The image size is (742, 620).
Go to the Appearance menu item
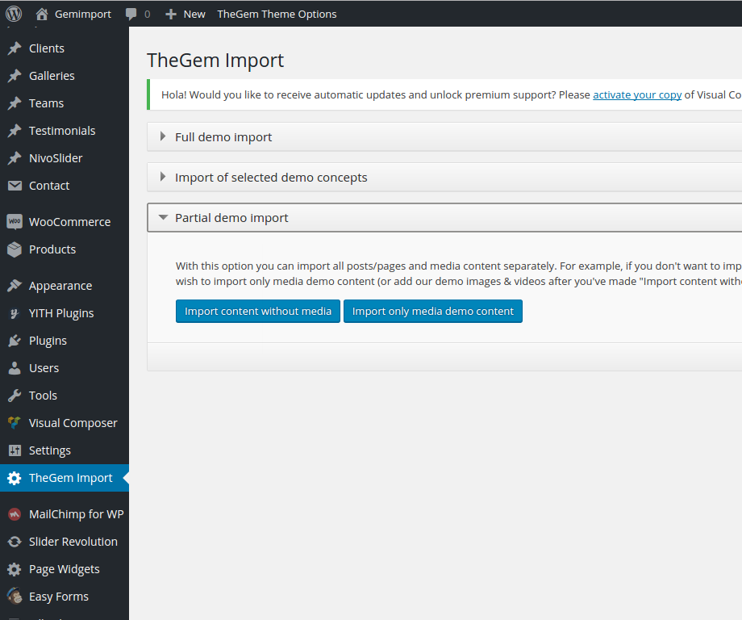pyautogui.click(x=60, y=286)
